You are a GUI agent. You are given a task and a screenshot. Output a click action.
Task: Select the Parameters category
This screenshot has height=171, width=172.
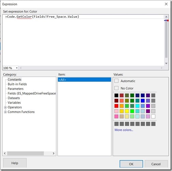pos(15,89)
